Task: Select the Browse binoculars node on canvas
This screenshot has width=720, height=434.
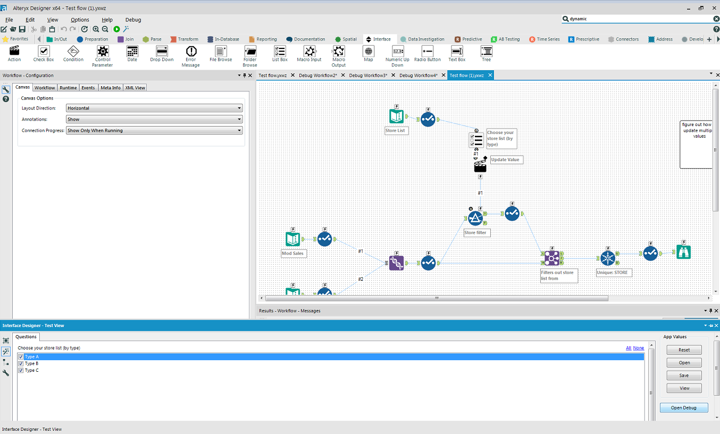Action: click(684, 252)
